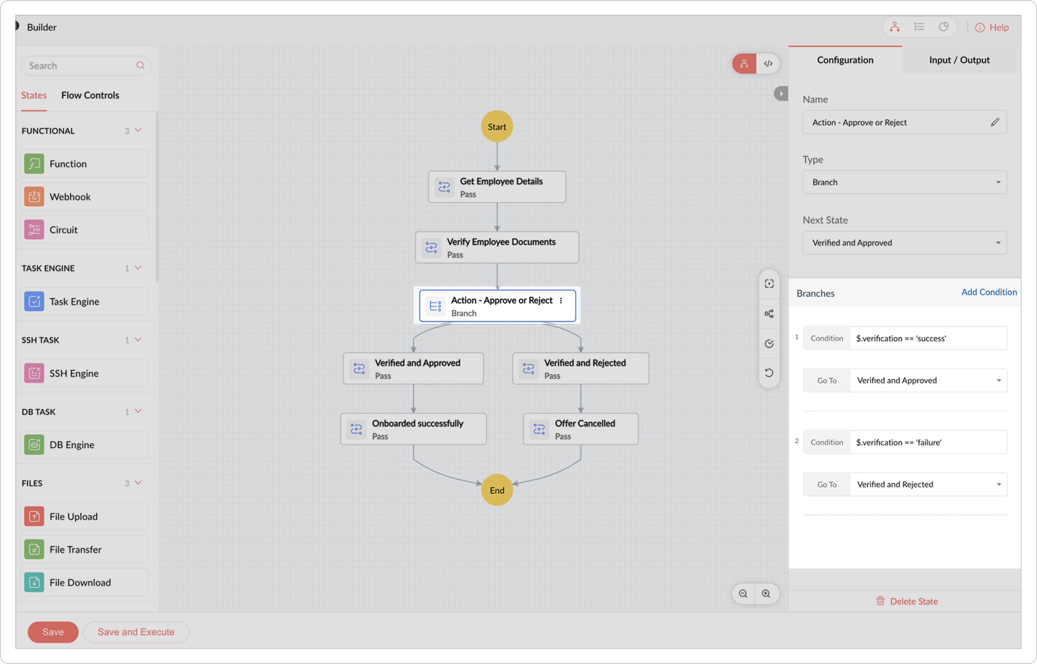
Task: Click the fit-to-screen icon on canvas toolbar
Action: [769, 284]
